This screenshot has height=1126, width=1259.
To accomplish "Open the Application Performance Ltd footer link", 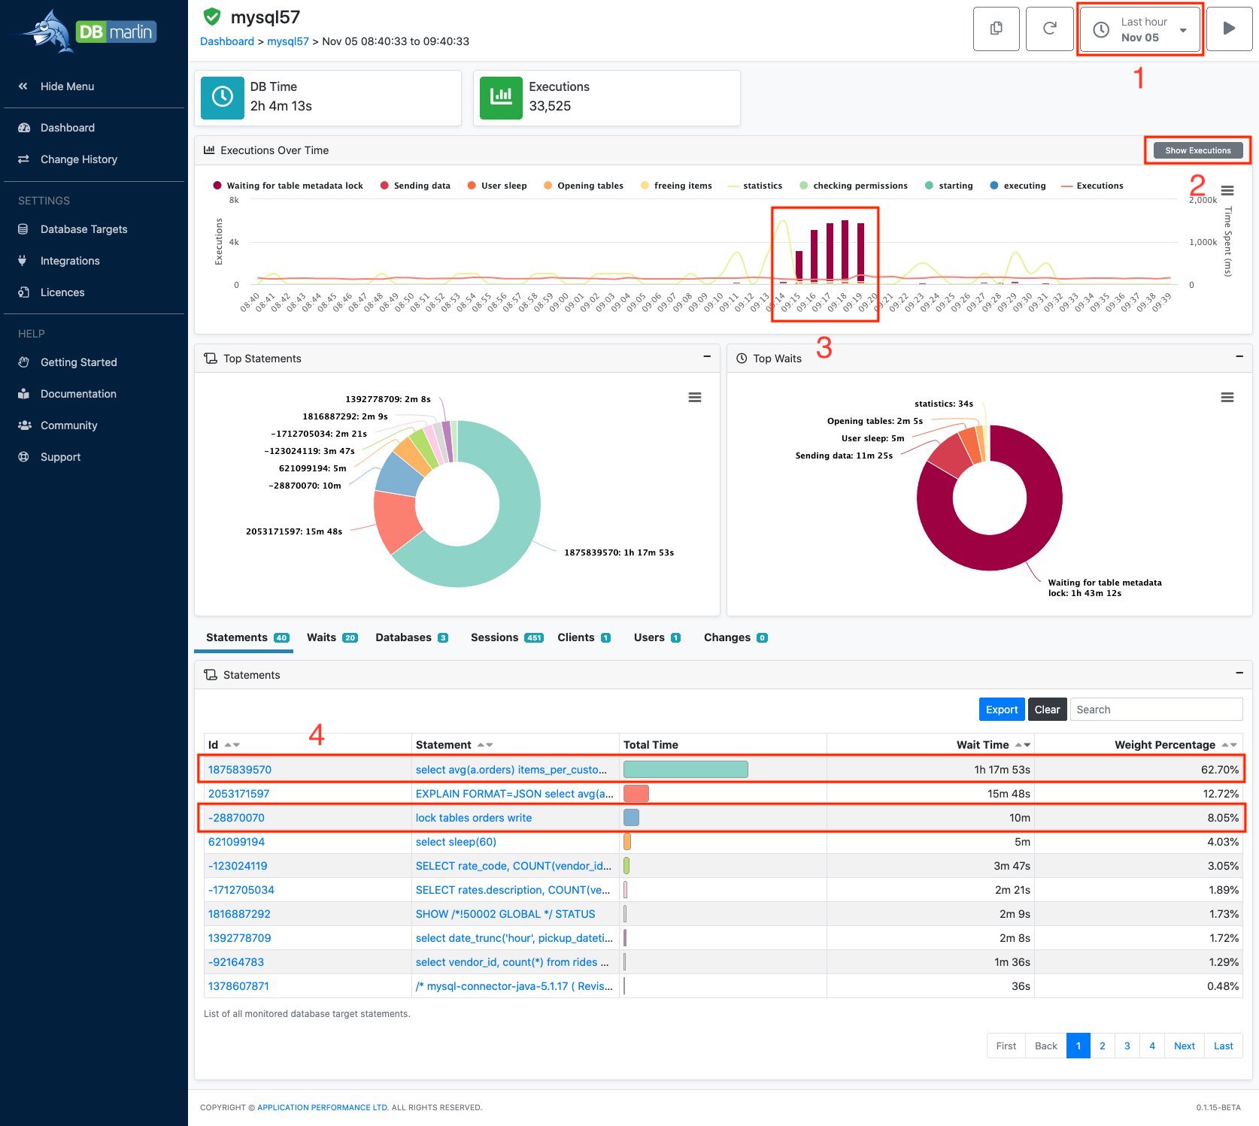I will click(x=323, y=1107).
